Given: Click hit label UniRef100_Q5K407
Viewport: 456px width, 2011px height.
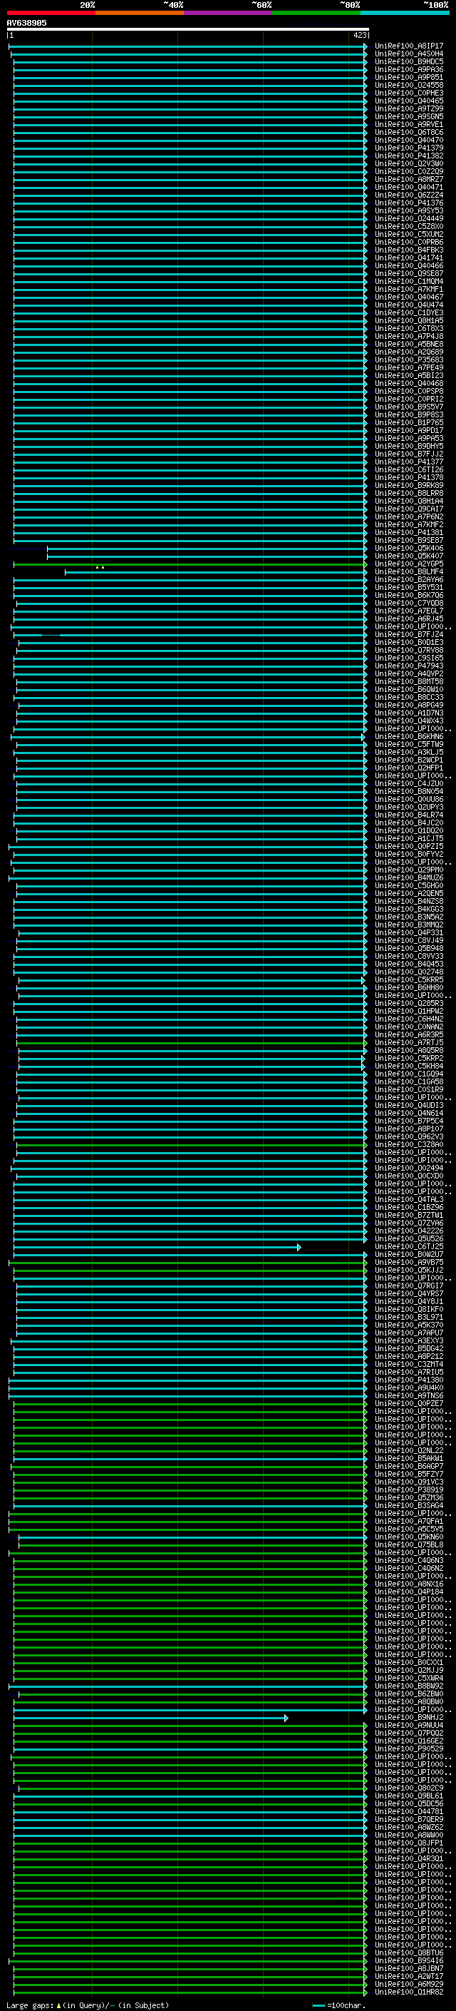Looking at the screenshot, I should click(x=408, y=556).
